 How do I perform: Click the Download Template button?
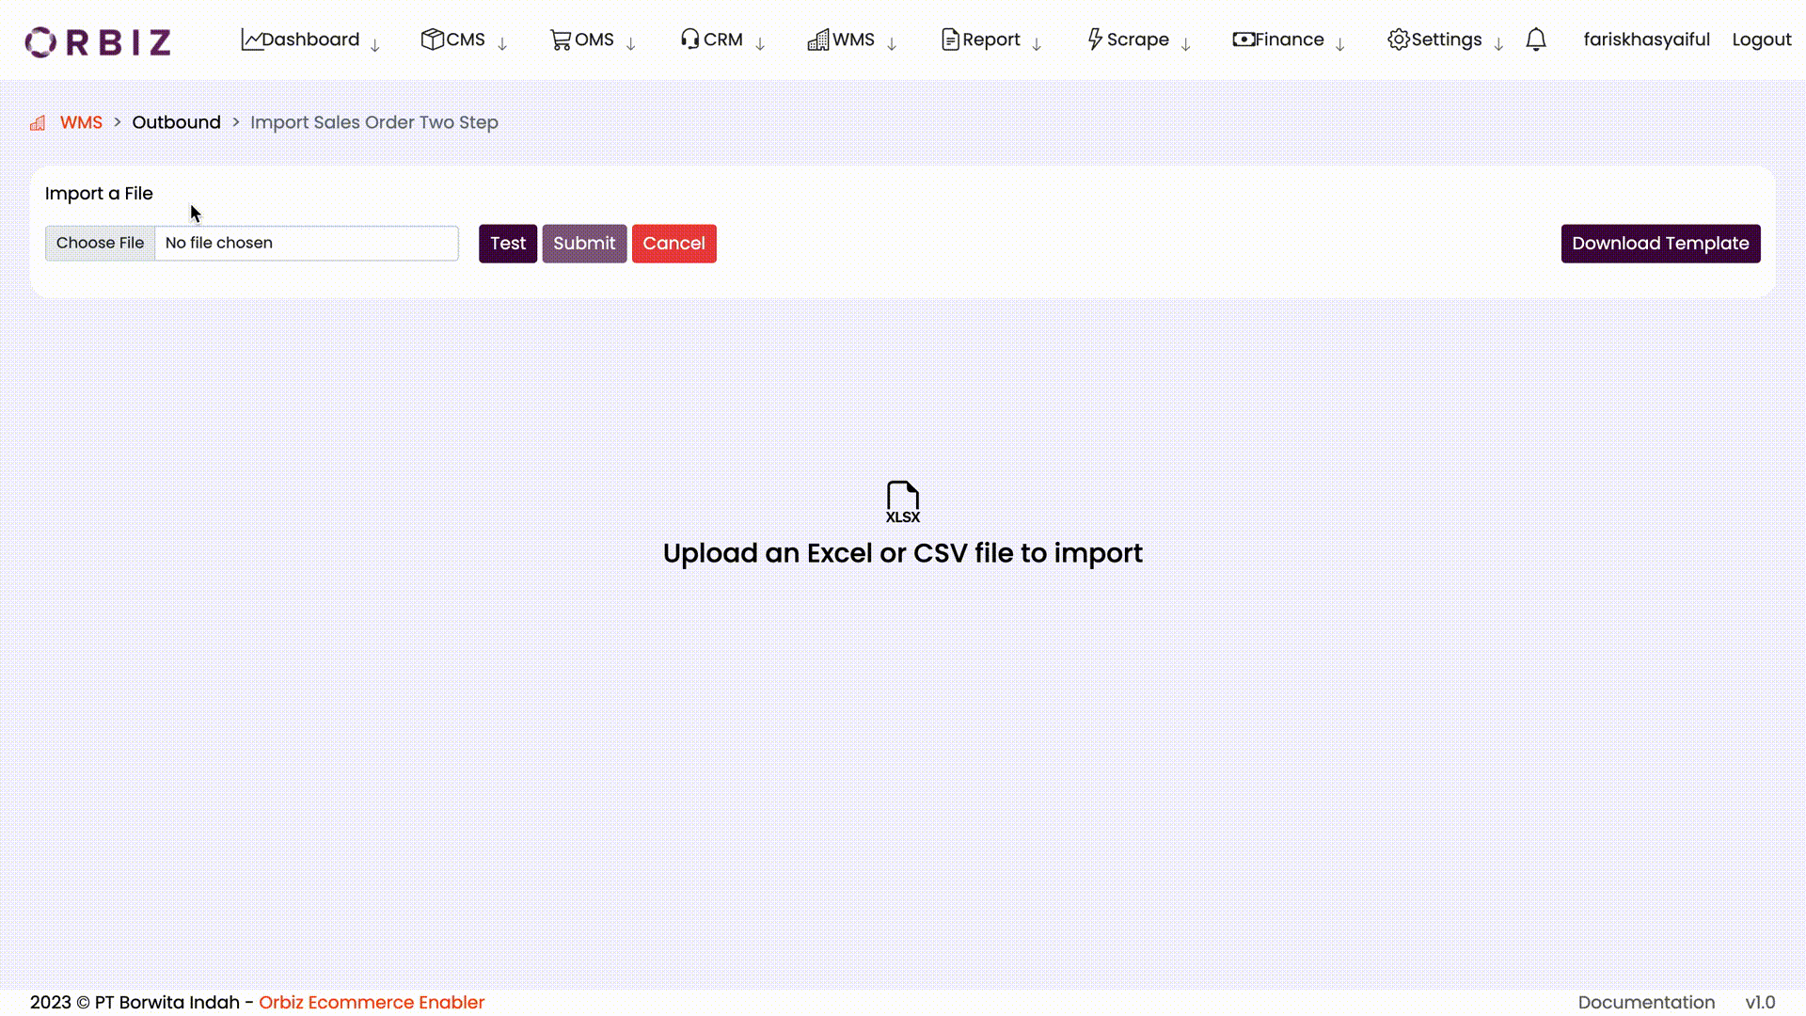click(1661, 243)
